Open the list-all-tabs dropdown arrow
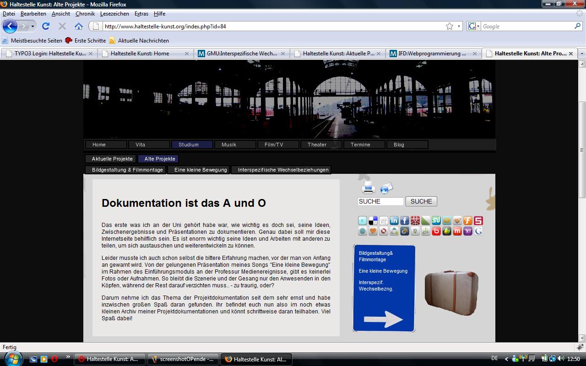Viewport: 586px width, 366px height. [582, 54]
